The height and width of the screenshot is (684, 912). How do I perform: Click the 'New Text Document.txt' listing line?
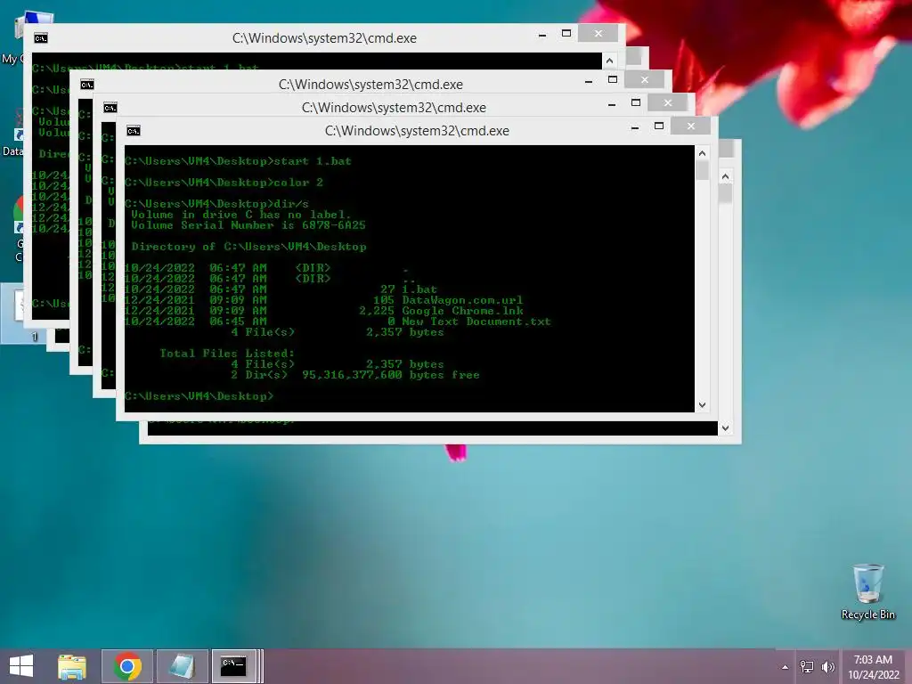tap(338, 322)
